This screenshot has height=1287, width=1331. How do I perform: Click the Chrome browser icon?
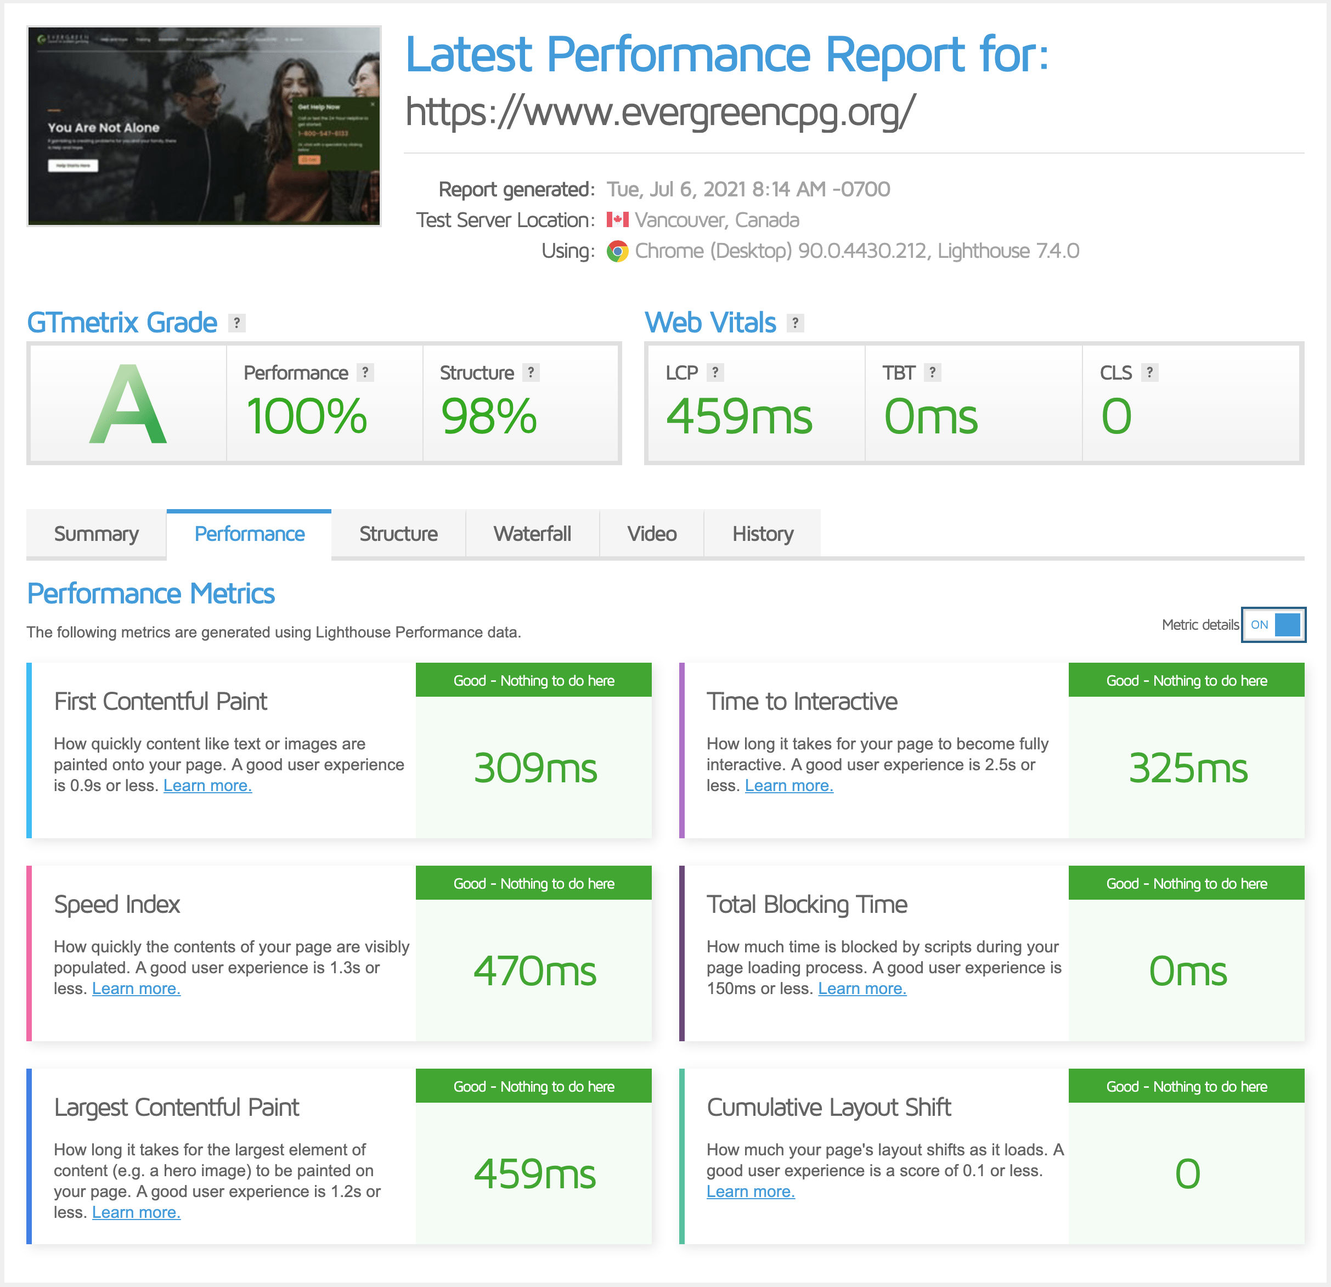(x=617, y=251)
